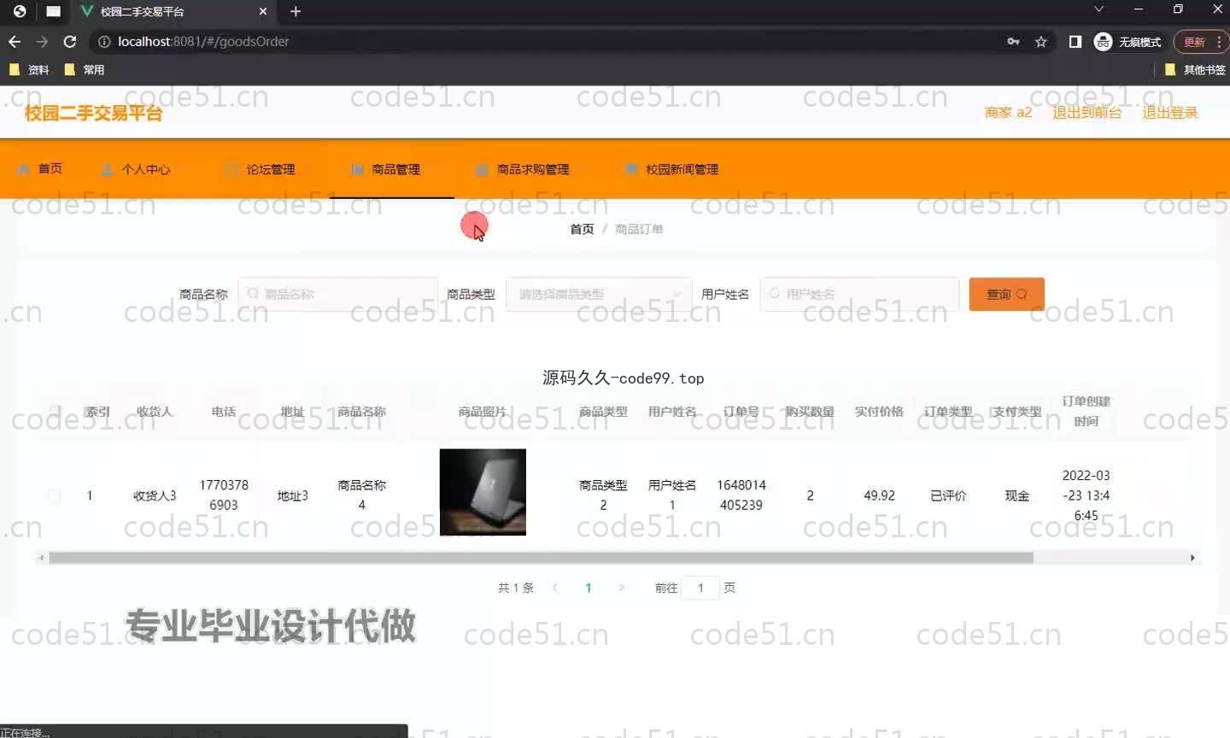
Task: Click 退出到前台 link
Action: point(1086,112)
